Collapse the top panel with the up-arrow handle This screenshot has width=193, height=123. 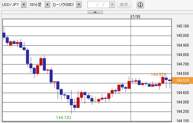(x=95, y=12)
